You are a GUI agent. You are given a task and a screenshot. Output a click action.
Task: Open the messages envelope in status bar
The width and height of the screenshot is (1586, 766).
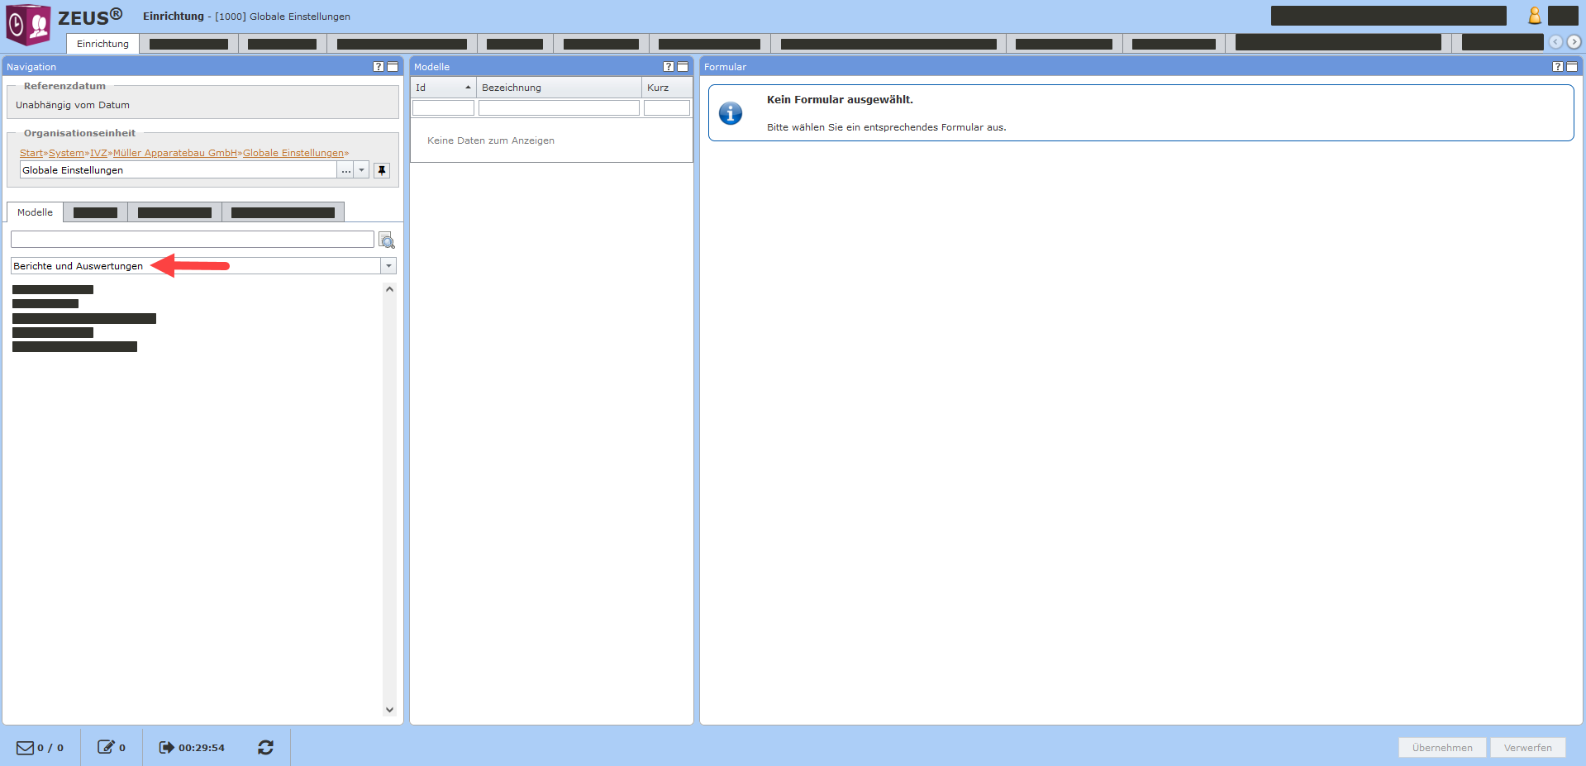tap(26, 748)
